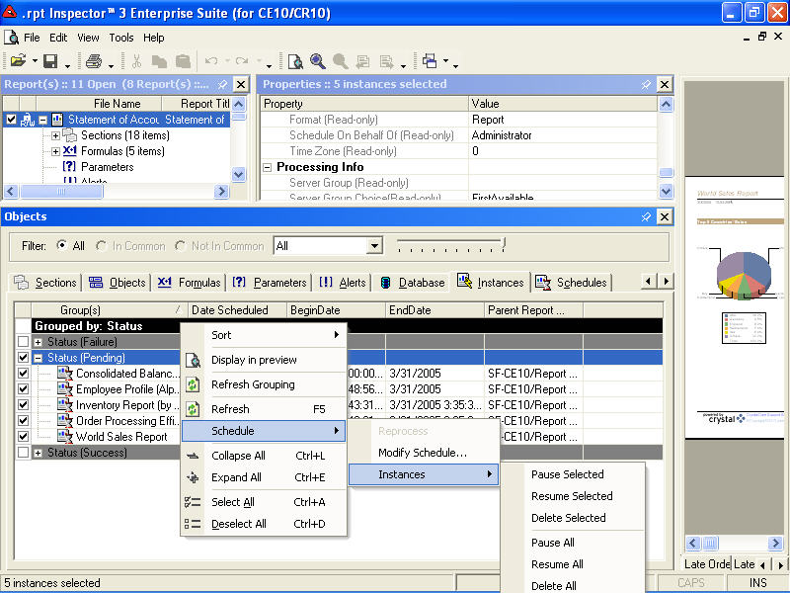Close the Report(s) panel
Screen dimensions: 790x593
(x=241, y=84)
